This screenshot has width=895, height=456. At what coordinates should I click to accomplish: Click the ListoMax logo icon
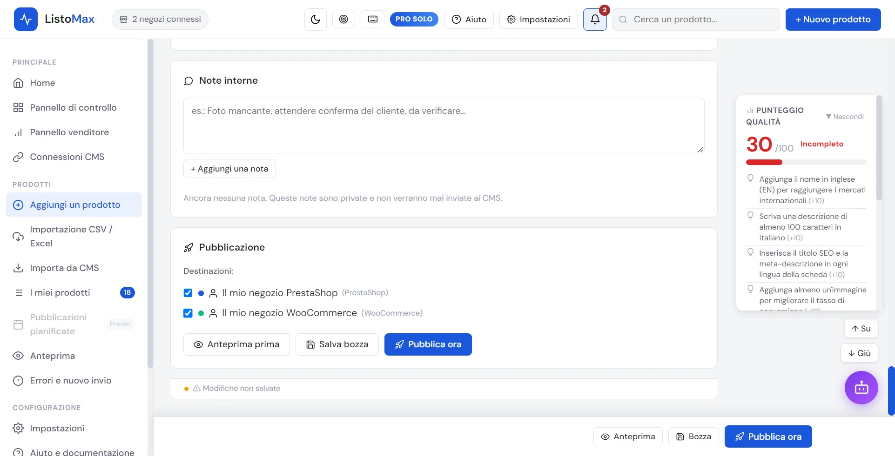pos(26,20)
